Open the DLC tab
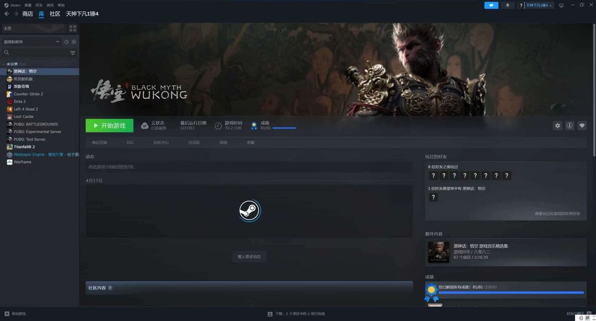The height and width of the screenshot is (321, 596). [x=130, y=142]
